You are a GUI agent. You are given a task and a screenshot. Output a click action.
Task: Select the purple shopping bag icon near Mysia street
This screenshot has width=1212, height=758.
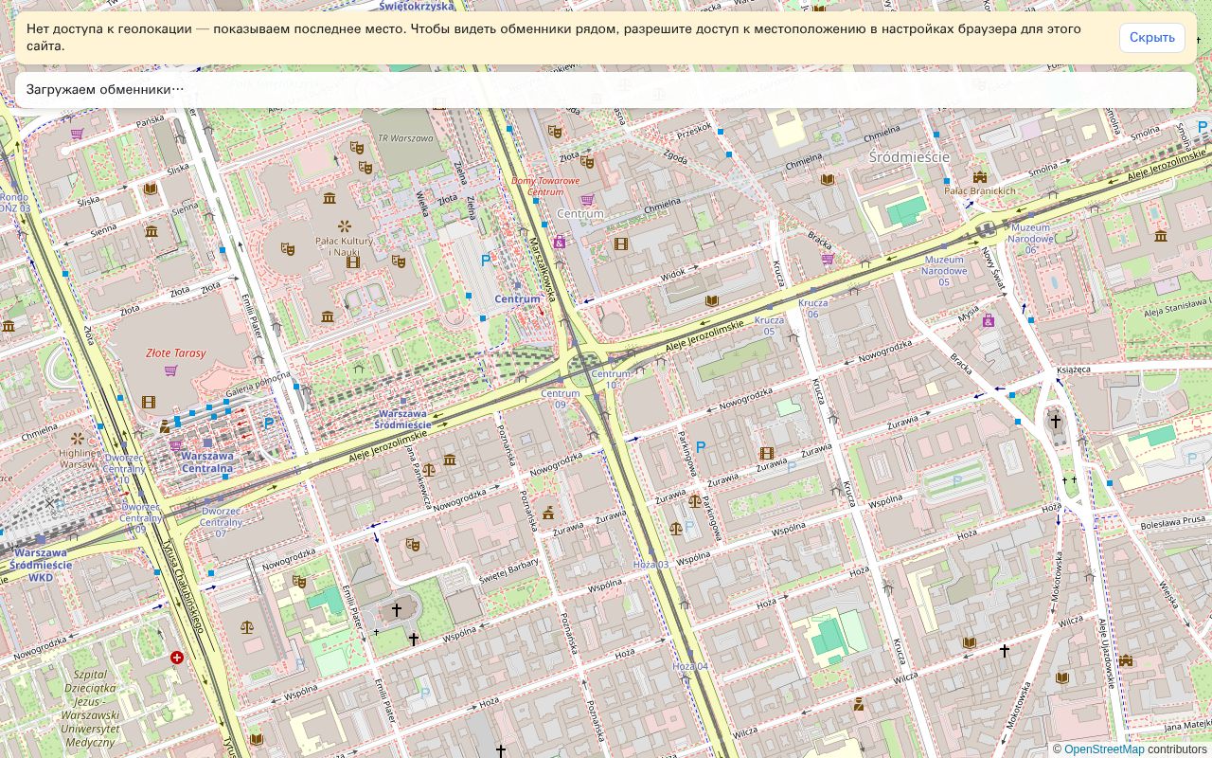[989, 321]
